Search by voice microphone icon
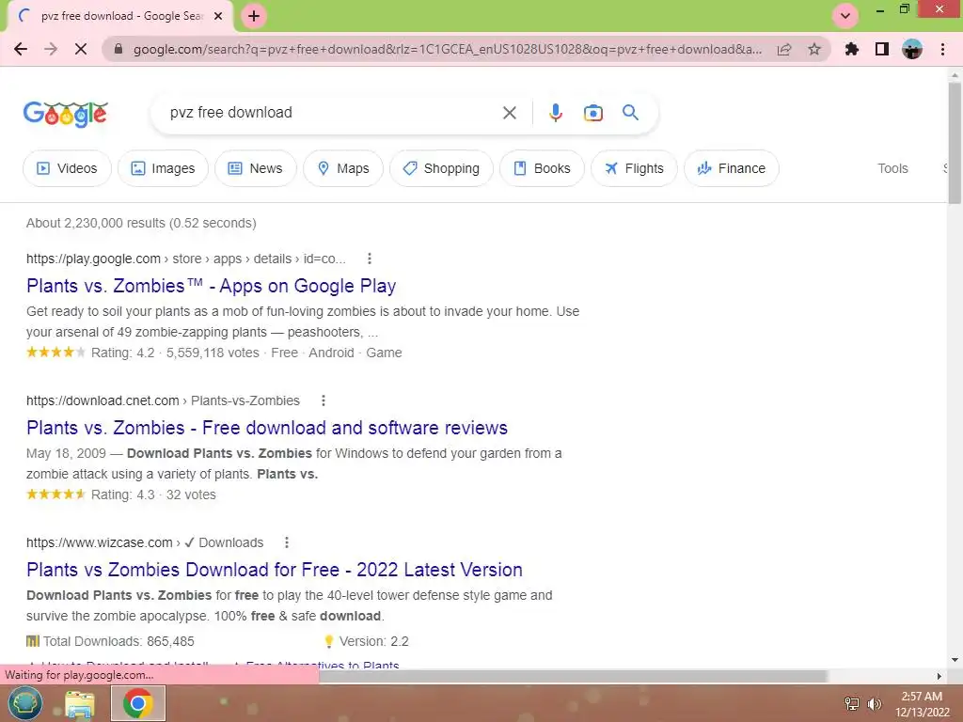963x722 pixels. tap(555, 113)
